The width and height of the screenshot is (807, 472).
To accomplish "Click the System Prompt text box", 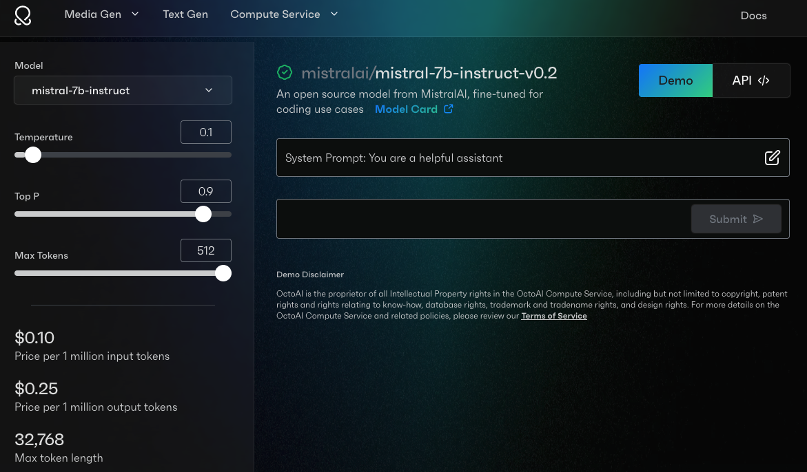I will 533,158.
